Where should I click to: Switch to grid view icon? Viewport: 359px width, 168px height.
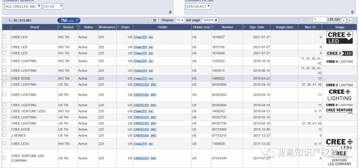[155, 20]
